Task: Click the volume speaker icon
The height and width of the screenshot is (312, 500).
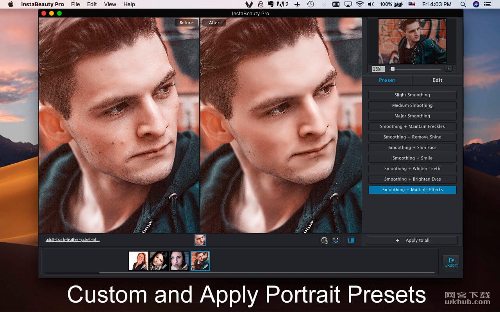Action: pyautogui.click(x=371, y=4)
